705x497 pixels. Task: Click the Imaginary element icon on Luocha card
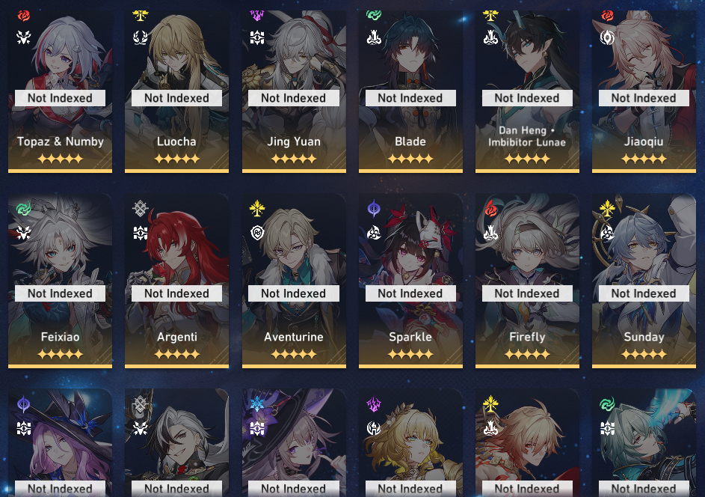(141, 16)
